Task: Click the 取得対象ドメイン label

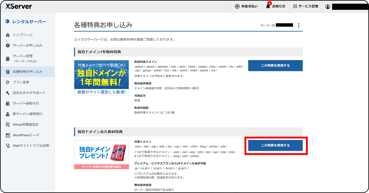Action: (145, 62)
